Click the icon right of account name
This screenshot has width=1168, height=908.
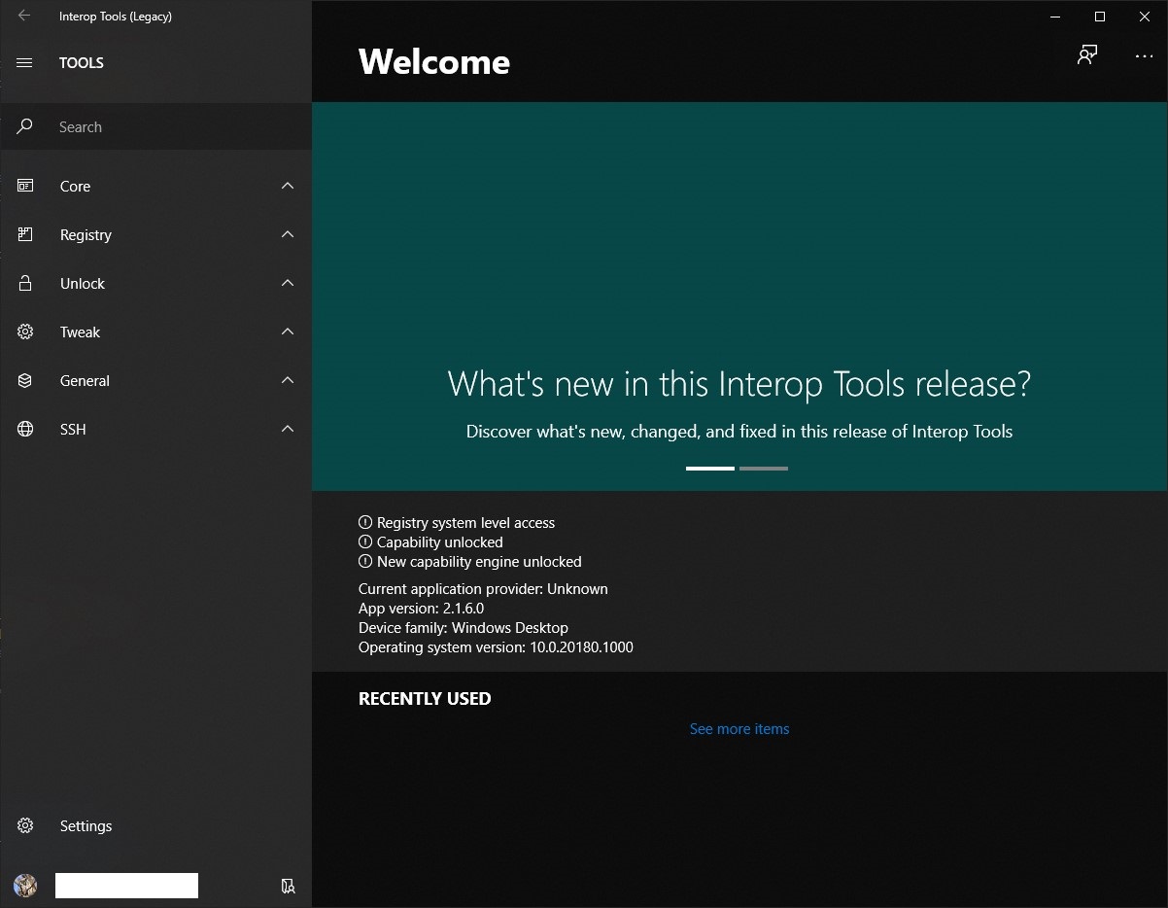tap(288, 886)
